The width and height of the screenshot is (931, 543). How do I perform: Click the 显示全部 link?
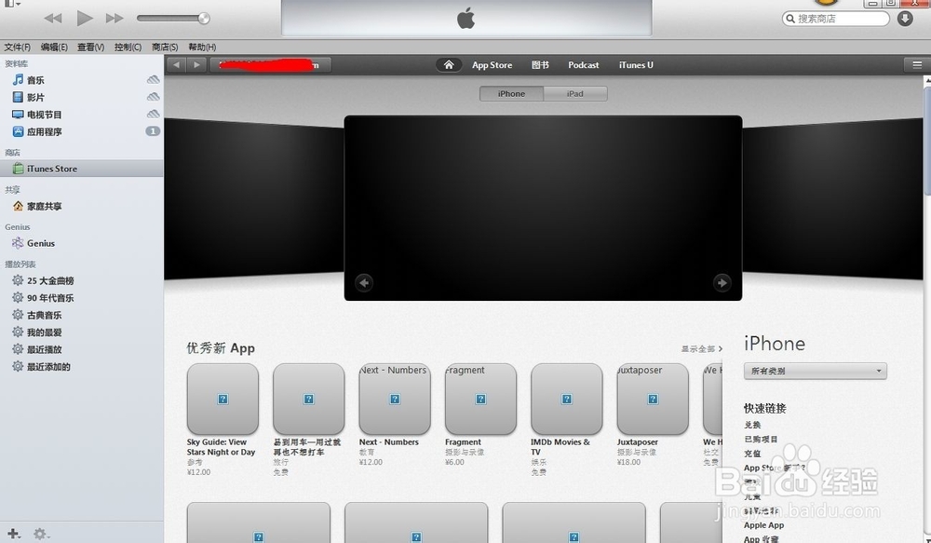701,348
